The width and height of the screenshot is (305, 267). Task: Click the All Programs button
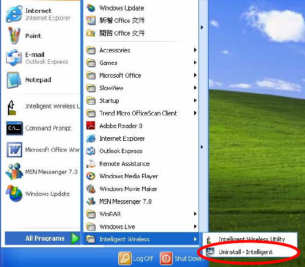tap(42, 238)
